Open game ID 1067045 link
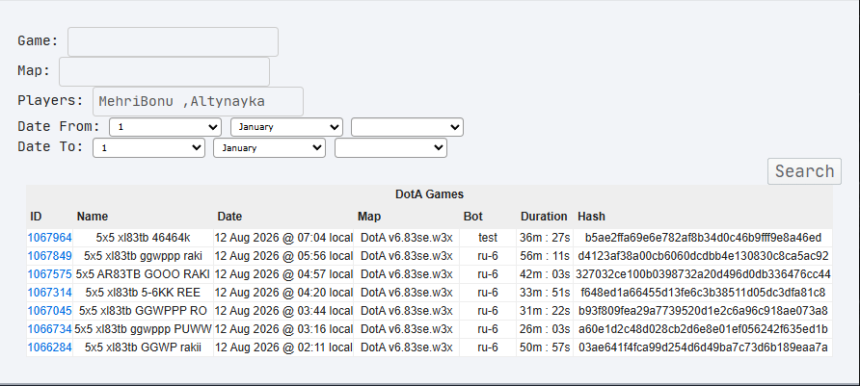This screenshot has height=386, width=860. pos(49,311)
